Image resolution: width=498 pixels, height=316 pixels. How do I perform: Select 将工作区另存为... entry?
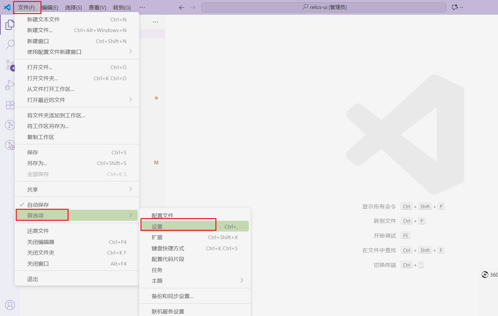click(77, 126)
